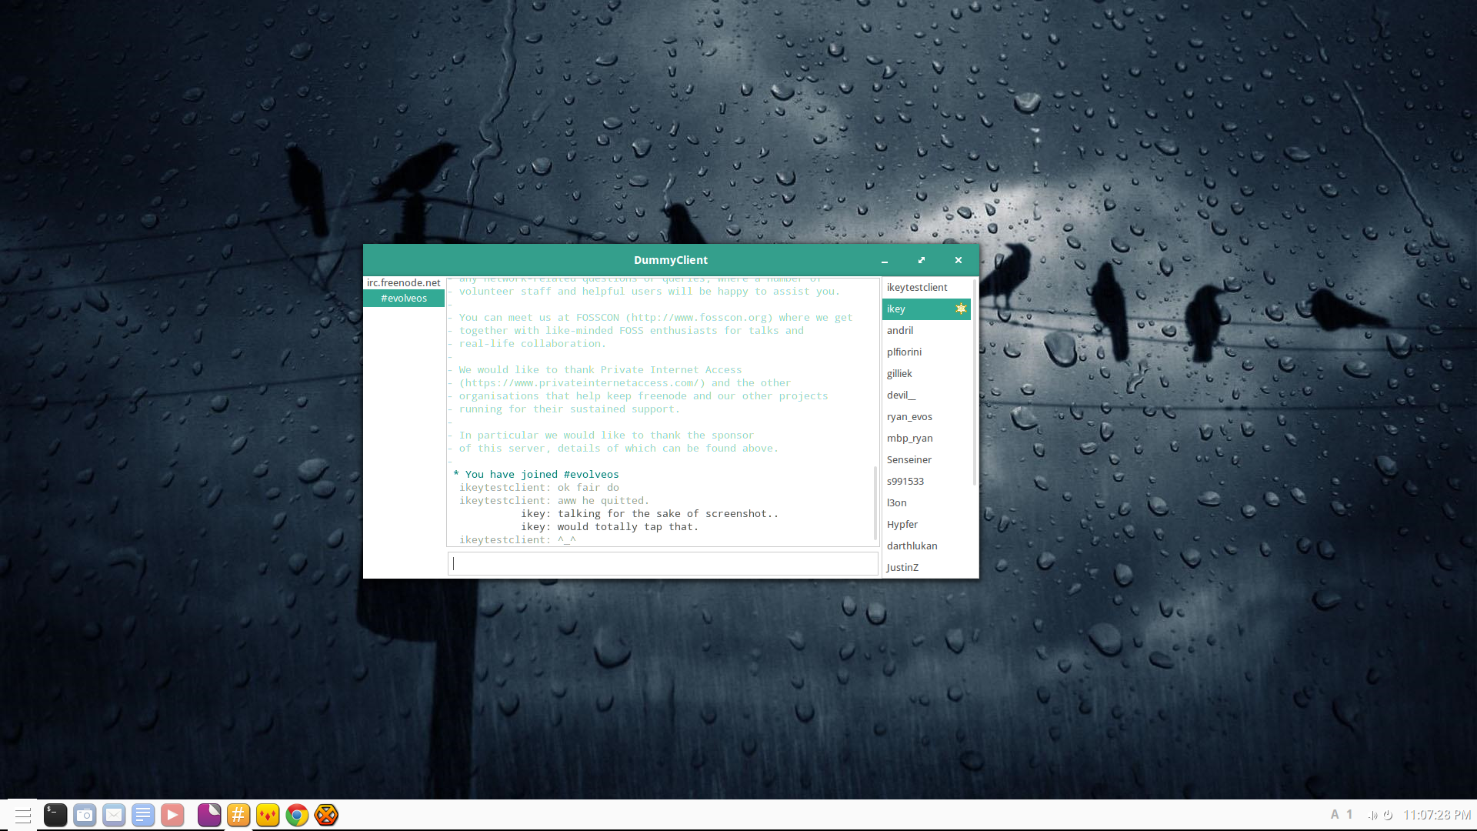The image size is (1477, 831).
Task: Maximize the DummyClient window
Action: click(x=922, y=260)
